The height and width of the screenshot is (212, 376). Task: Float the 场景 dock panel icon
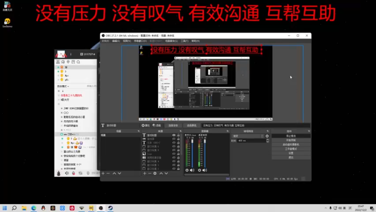pyautogui.click(x=139, y=131)
